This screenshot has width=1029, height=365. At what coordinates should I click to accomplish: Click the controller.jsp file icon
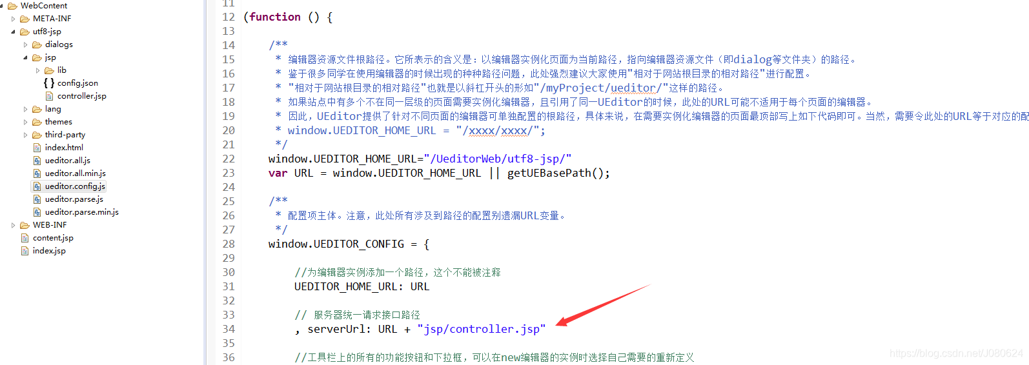(x=49, y=96)
